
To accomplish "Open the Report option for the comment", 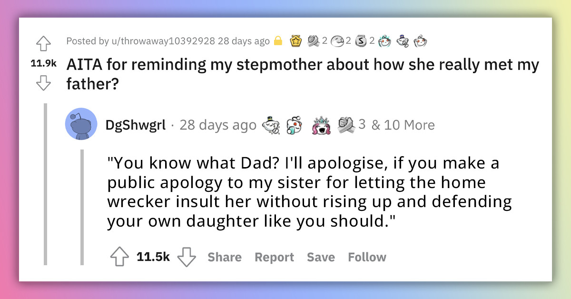I will (x=274, y=257).
